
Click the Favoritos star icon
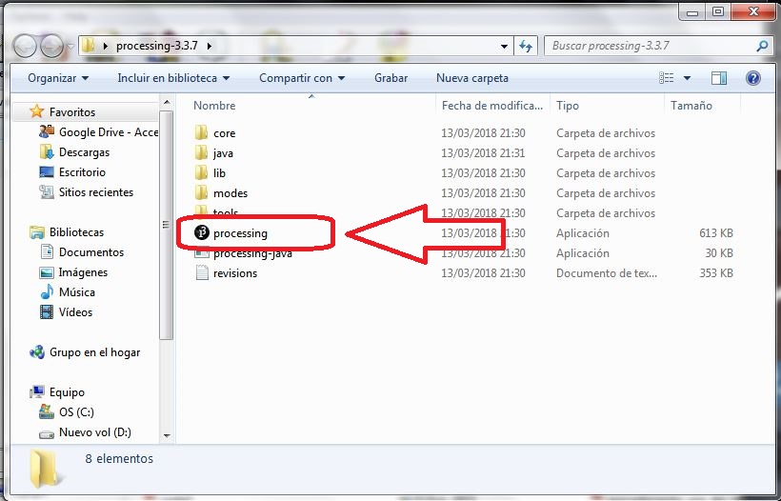(x=37, y=111)
